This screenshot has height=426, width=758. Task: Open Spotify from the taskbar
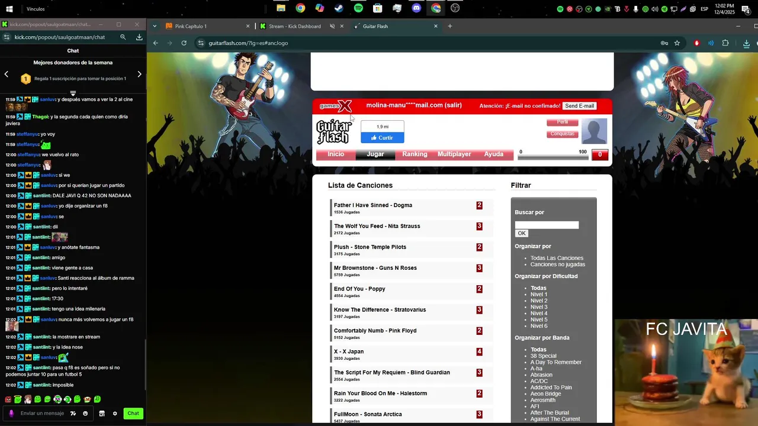pos(358,8)
